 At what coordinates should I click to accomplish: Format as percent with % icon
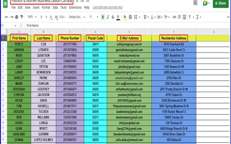point(46,17)
